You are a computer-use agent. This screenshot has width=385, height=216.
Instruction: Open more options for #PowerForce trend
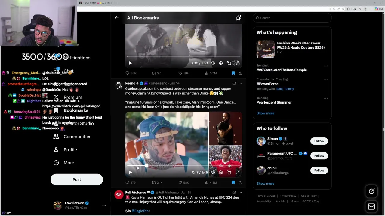325,80
